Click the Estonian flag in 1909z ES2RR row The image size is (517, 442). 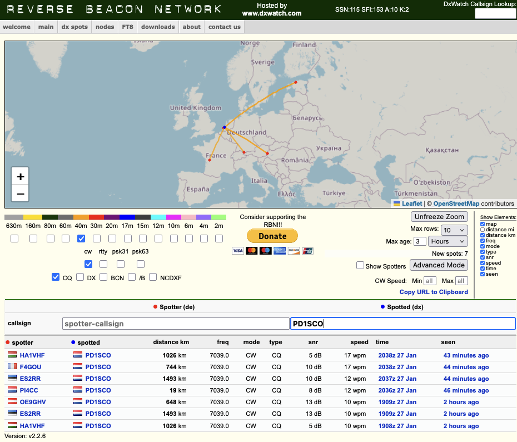[12, 413]
